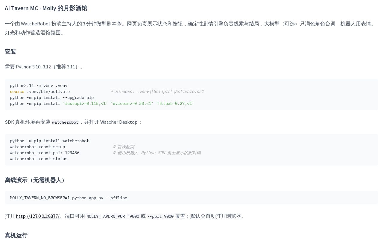Click the heading 'AI Tavern MC · Molly 的月影酒馆'

46,8
